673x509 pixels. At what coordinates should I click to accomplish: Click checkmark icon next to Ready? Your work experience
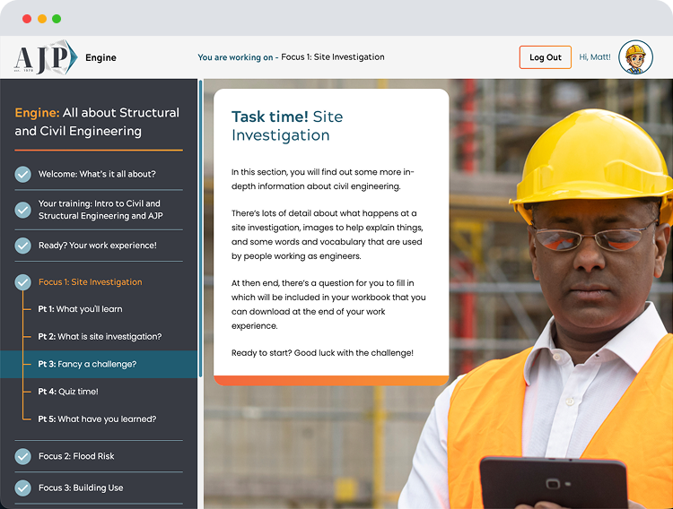[x=23, y=245]
